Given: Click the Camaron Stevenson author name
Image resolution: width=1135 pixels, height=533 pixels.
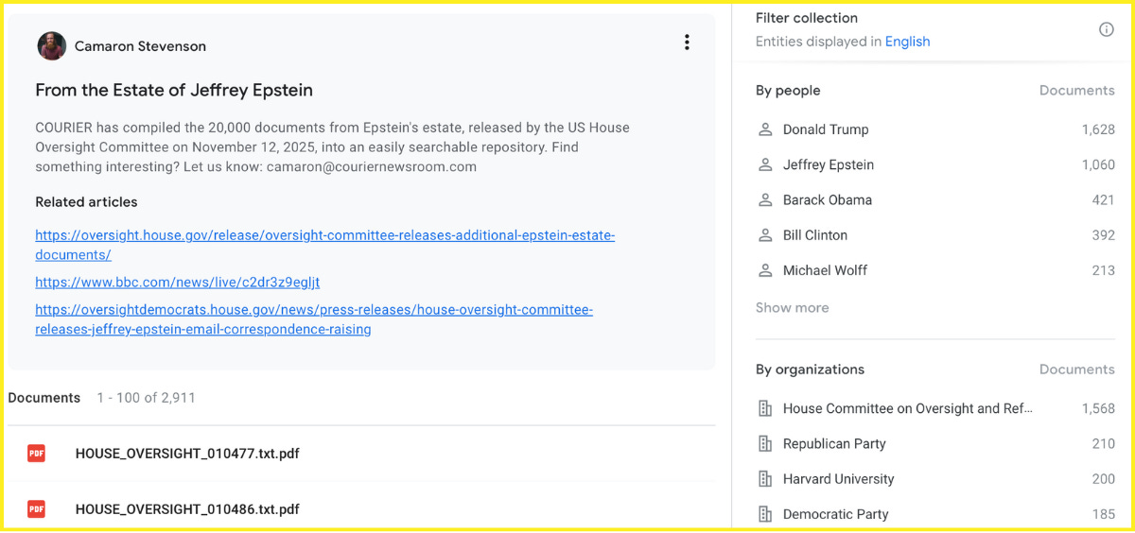Looking at the screenshot, I should [140, 45].
